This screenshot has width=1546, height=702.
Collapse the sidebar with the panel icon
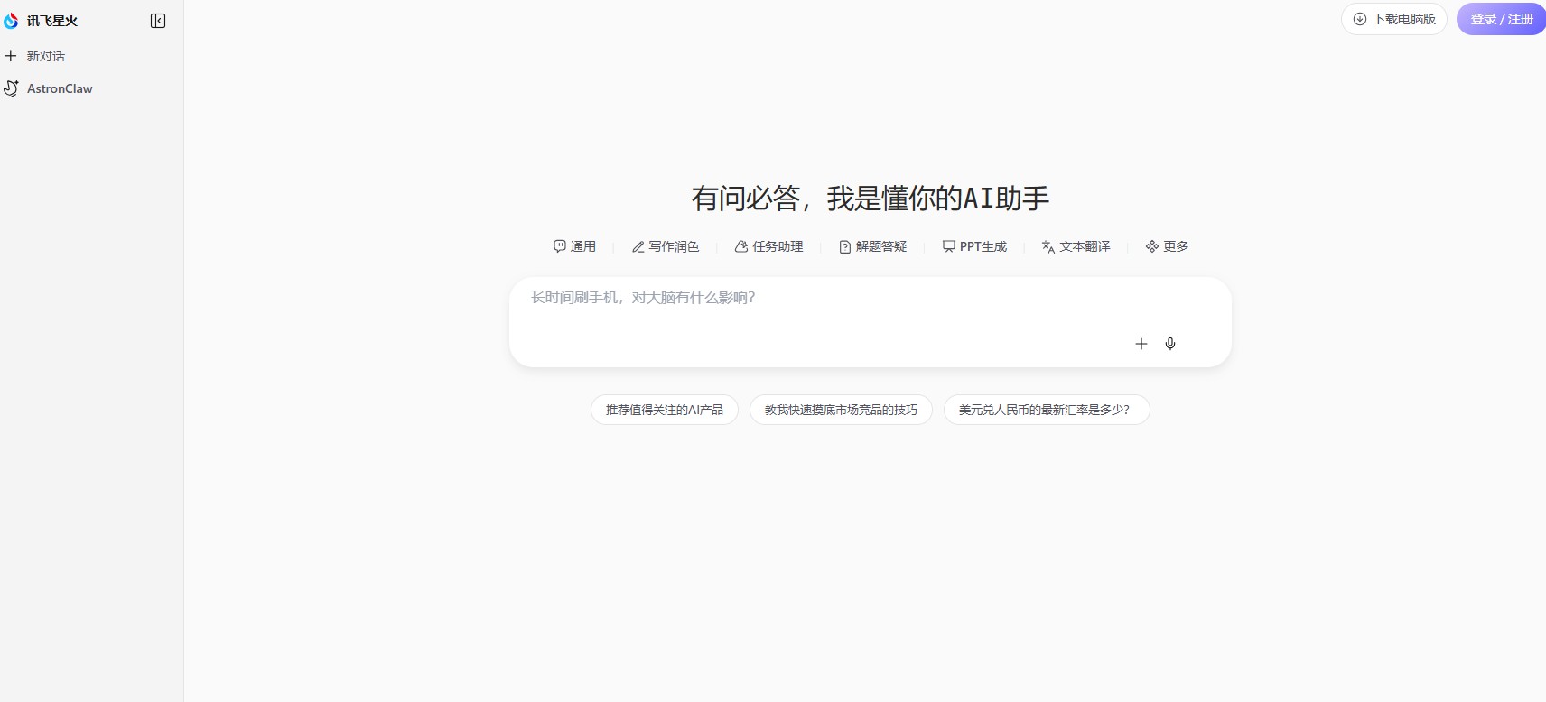[158, 21]
